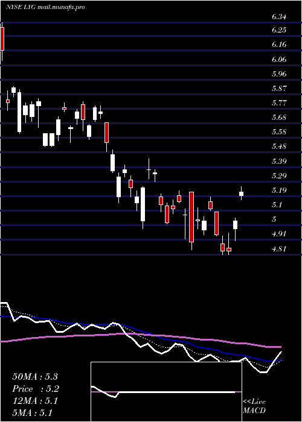The image size is (302, 422).
Task: Click the 5.87 price axis label
Action: 279,88
